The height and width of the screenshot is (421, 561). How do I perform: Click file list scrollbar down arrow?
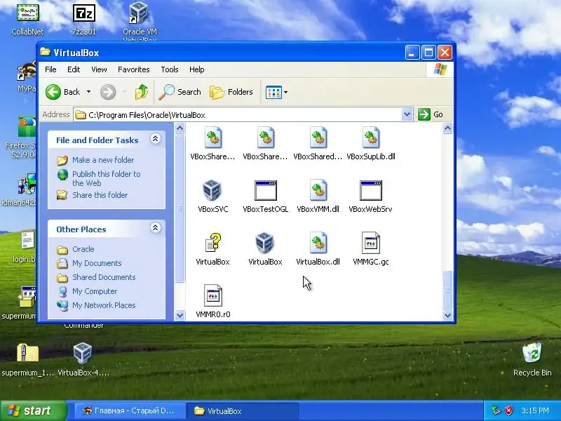point(447,315)
